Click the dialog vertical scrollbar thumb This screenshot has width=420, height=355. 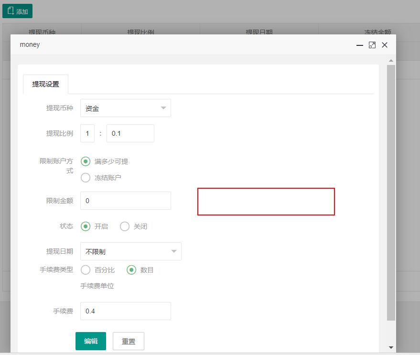click(391, 193)
